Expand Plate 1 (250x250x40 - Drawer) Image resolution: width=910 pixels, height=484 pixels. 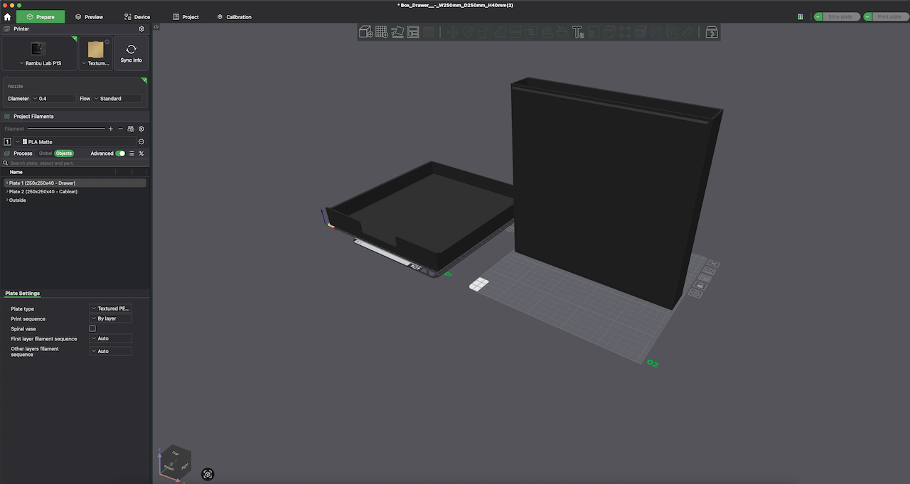point(7,183)
